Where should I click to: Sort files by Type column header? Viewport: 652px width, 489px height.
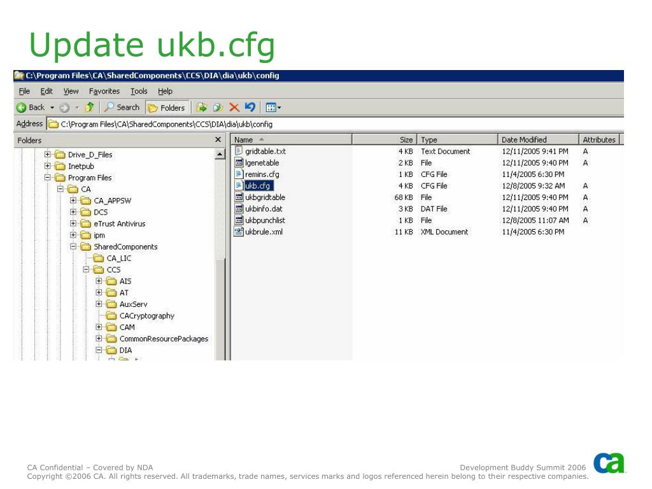pos(457,139)
